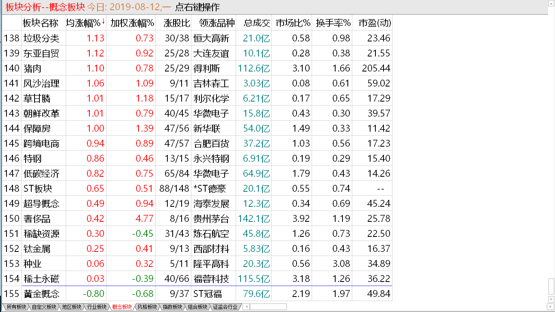Sort by 涨股比 column header
This screenshot has width=555, height=312.
pyautogui.click(x=174, y=23)
